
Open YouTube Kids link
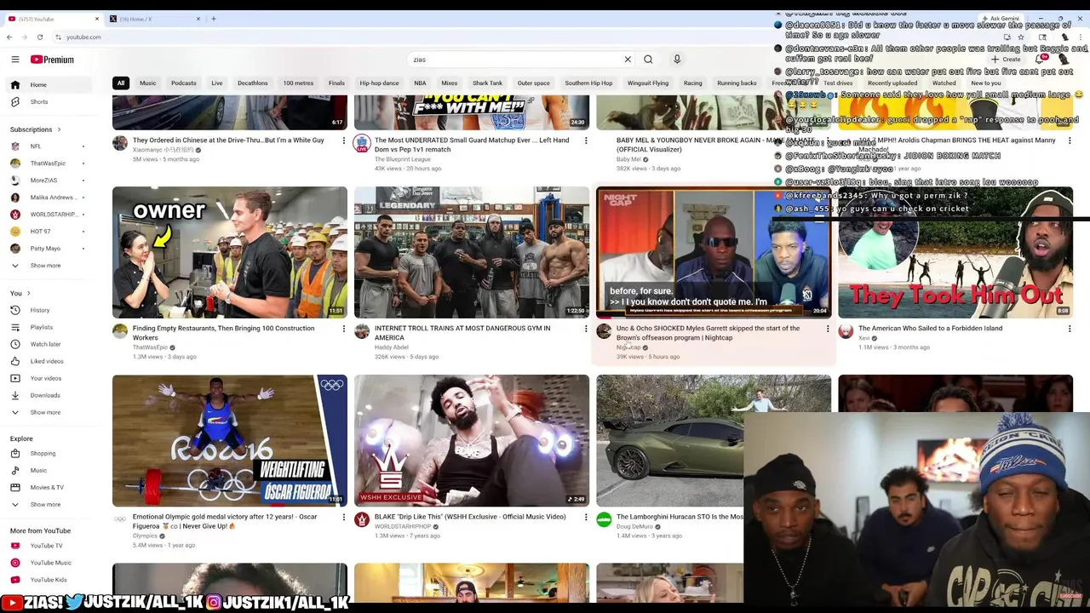(49, 580)
